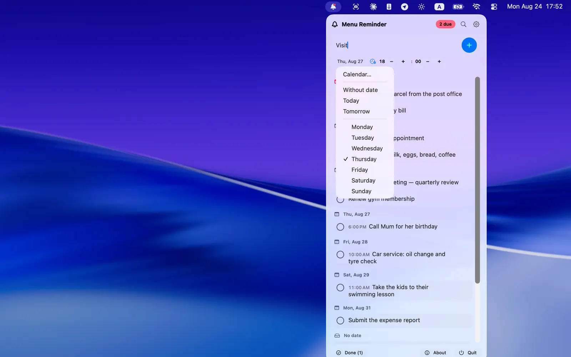The height and width of the screenshot is (357, 571).
Task: Click the Mon Aug 24 17:52 clock
Action: 535,6
